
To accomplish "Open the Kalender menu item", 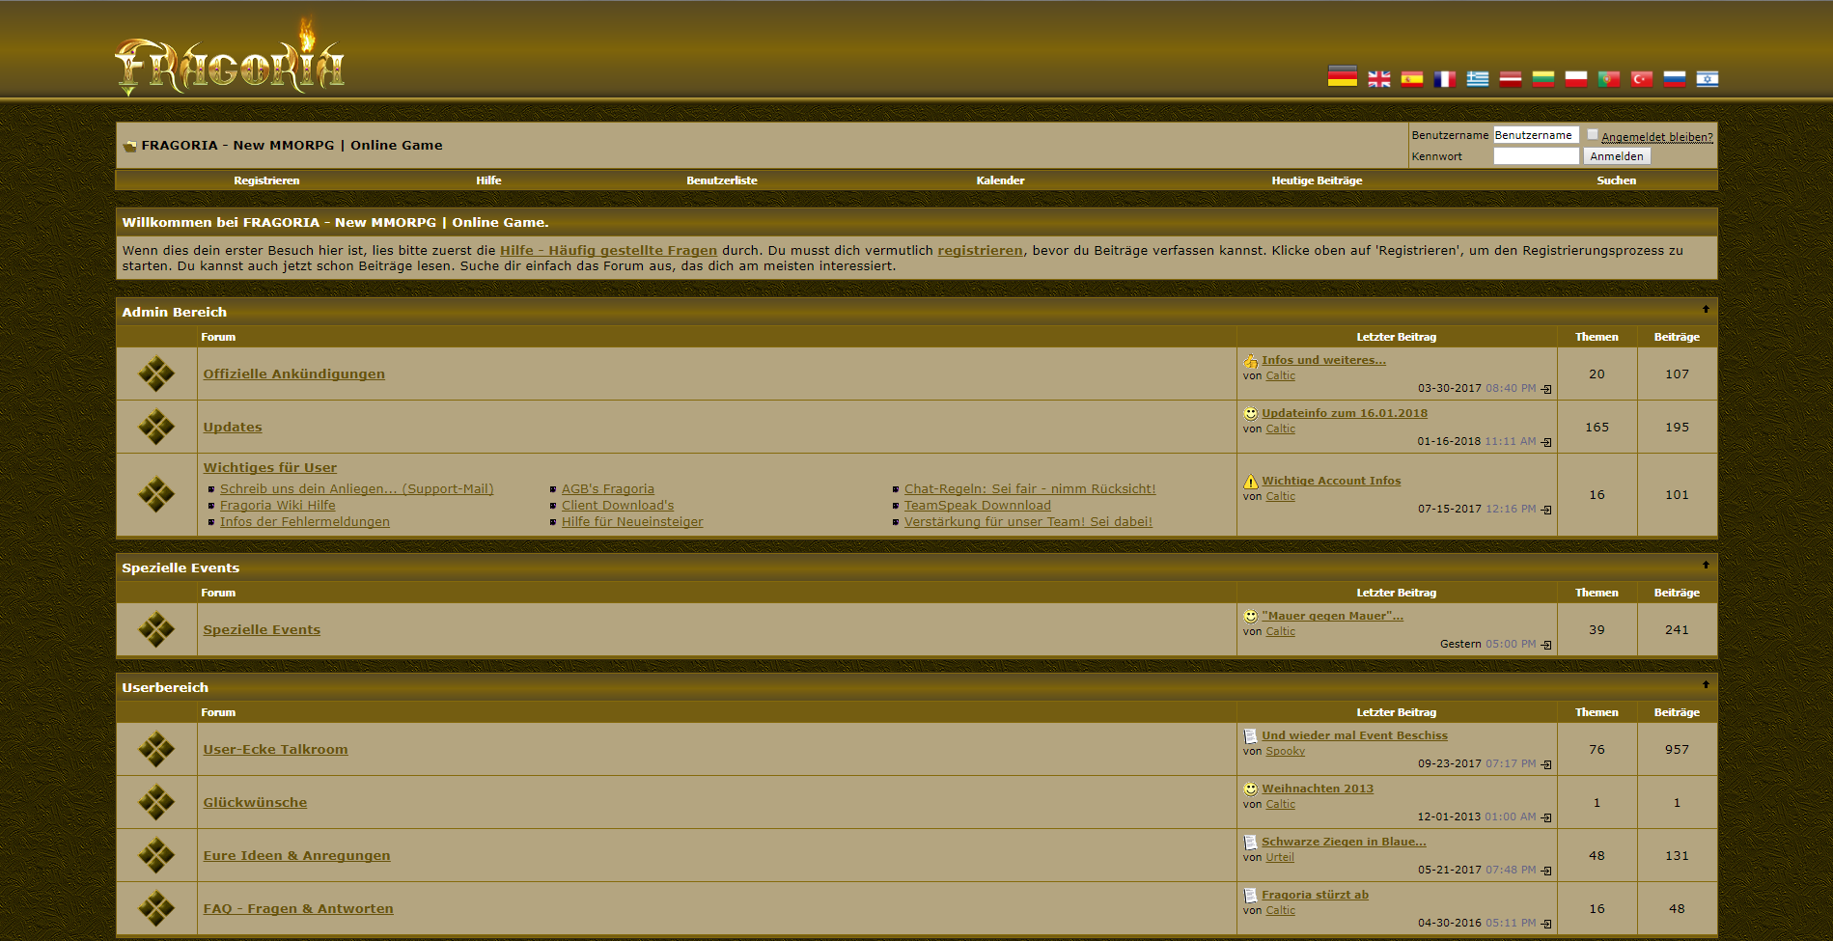I will [x=1000, y=180].
